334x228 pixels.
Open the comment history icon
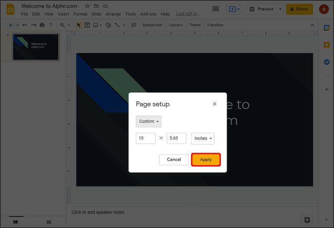(x=216, y=9)
